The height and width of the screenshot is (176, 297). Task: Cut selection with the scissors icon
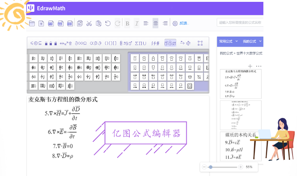(x=89, y=23)
